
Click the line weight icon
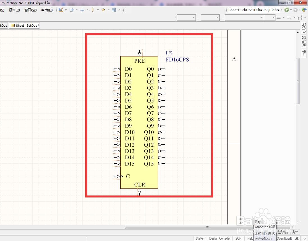pos(279,18)
